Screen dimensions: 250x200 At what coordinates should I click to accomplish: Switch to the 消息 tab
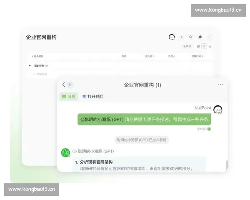click(69, 97)
